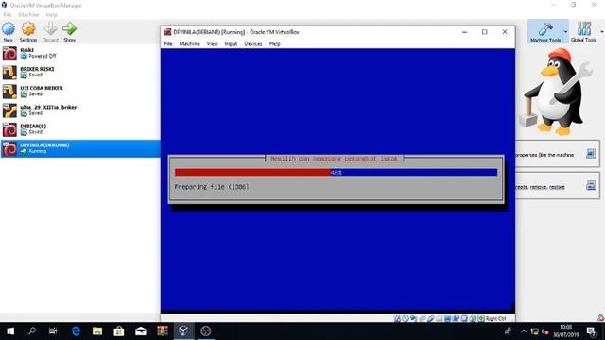Open the Windows Start menu
The width and height of the screenshot is (605, 340).
click(x=10, y=331)
